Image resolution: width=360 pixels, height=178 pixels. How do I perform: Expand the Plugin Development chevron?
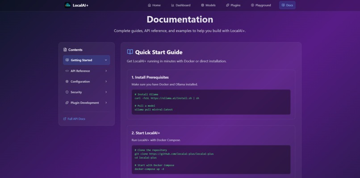coord(106,103)
